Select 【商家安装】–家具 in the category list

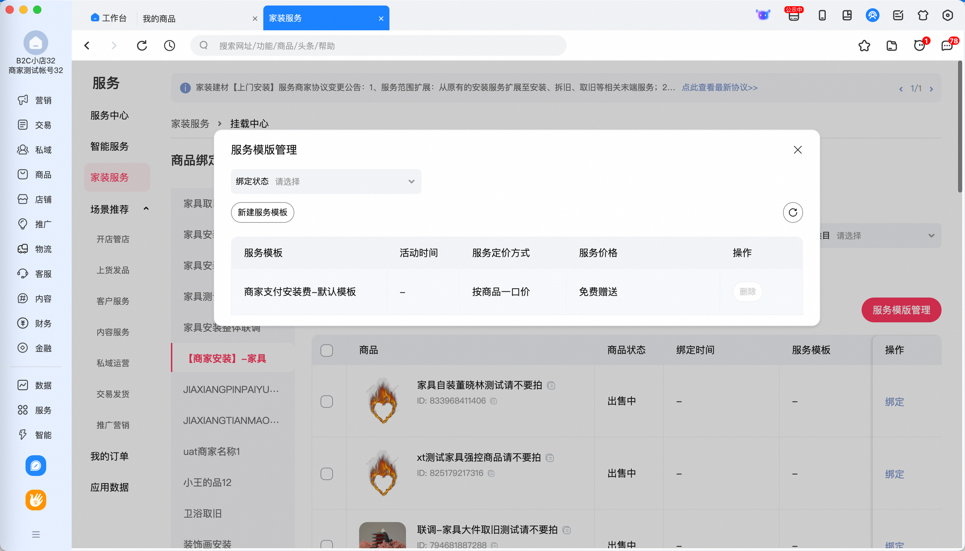coord(233,358)
